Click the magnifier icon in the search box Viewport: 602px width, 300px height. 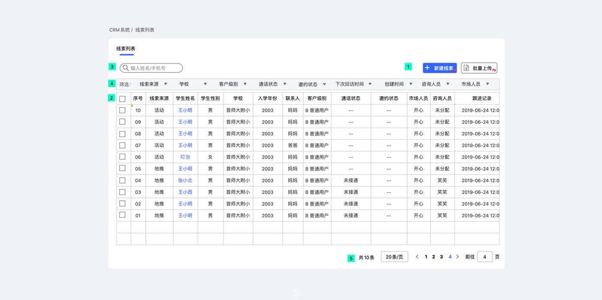click(126, 68)
